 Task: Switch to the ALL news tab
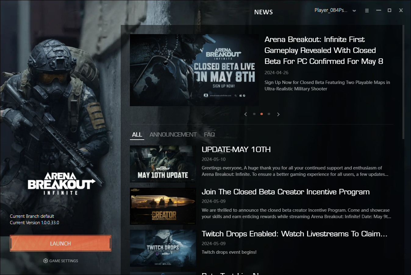137,134
